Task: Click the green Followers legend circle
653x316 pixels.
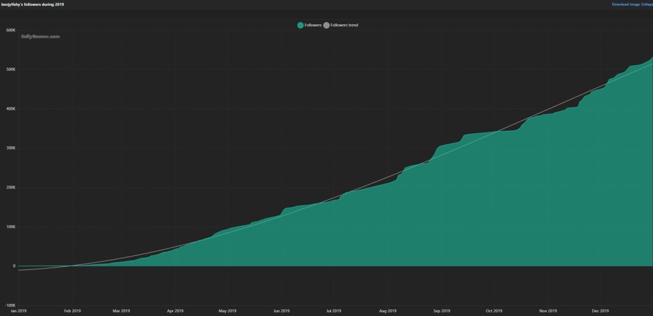Action: (300, 26)
